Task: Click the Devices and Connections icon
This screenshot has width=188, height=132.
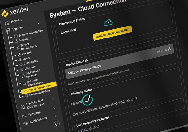Action: click(23, 107)
